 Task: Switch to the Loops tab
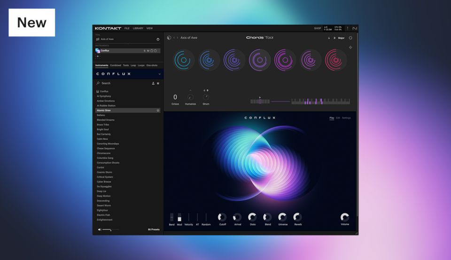(141, 65)
